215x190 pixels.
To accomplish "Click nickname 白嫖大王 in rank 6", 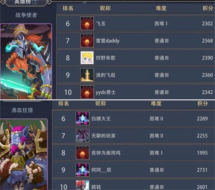I will click(101, 118).
